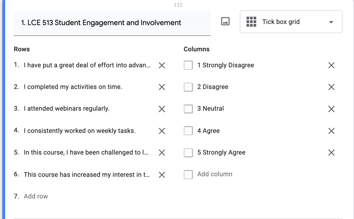354x219 pixels.
Task: Click 'Add column' to create a new column
Action: coord(215,174)
